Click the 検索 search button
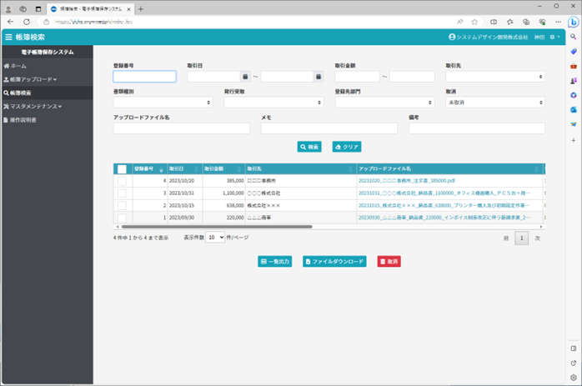This screenshot has width=582, height=386. click(309, 147)
